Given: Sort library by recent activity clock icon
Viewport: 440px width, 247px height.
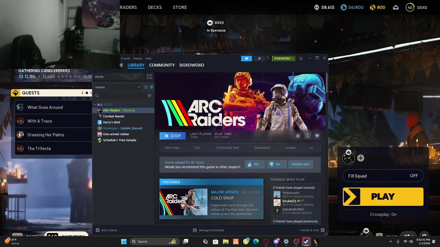Looking at the screenshot, I should tap(146, 87).
